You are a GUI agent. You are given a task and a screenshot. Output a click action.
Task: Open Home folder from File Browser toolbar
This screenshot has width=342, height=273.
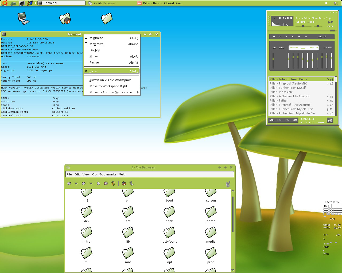[x=124, y=183]
